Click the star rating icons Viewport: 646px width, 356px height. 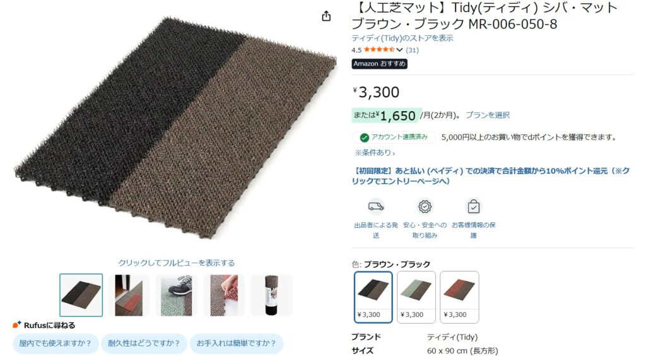coord(379,50)
